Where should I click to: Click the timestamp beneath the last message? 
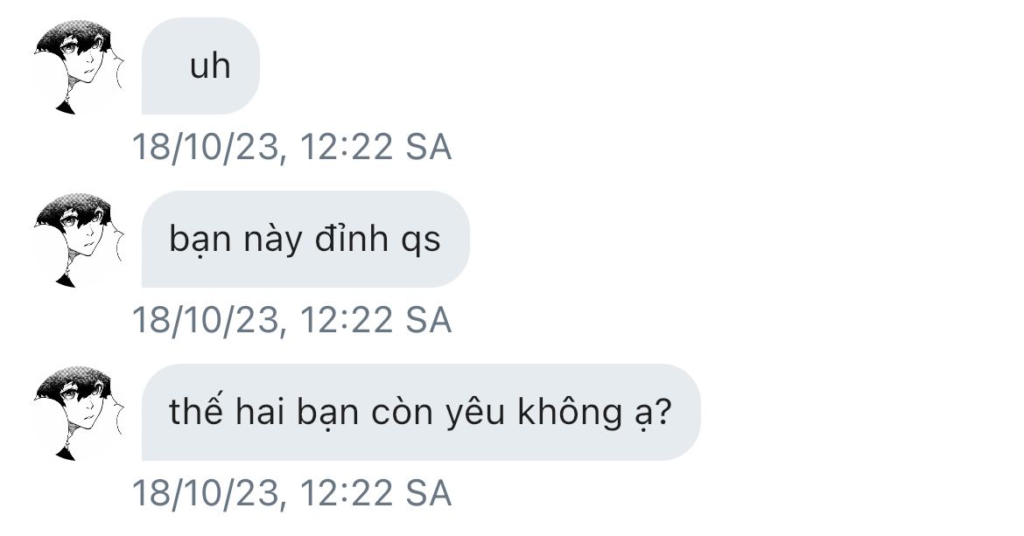tap(292, 493)
